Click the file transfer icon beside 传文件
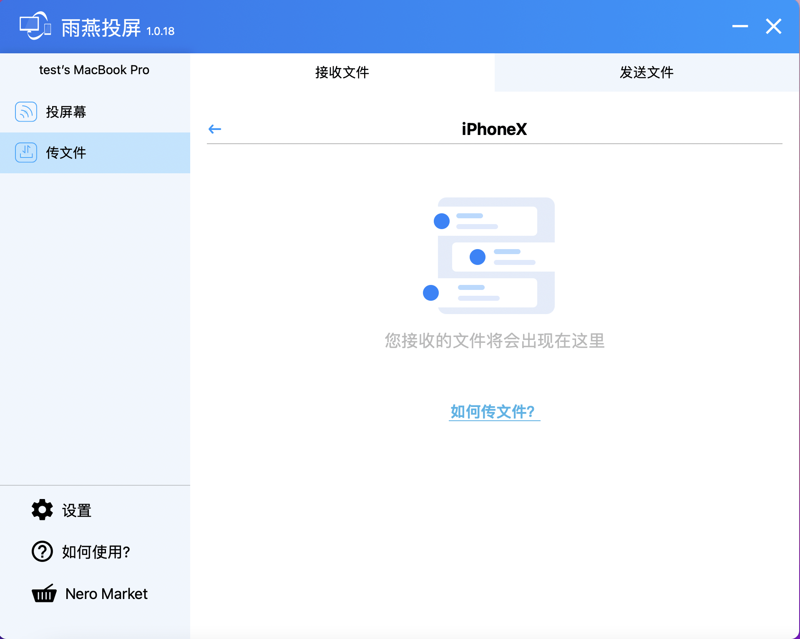This screenshot has width=800, height=639. [x=26, y=152]
